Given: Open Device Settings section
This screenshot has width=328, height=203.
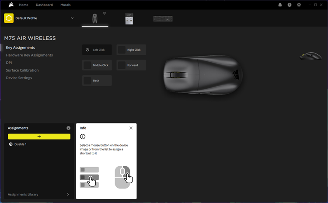Looking at the screenshot, I should click(19, 78).
